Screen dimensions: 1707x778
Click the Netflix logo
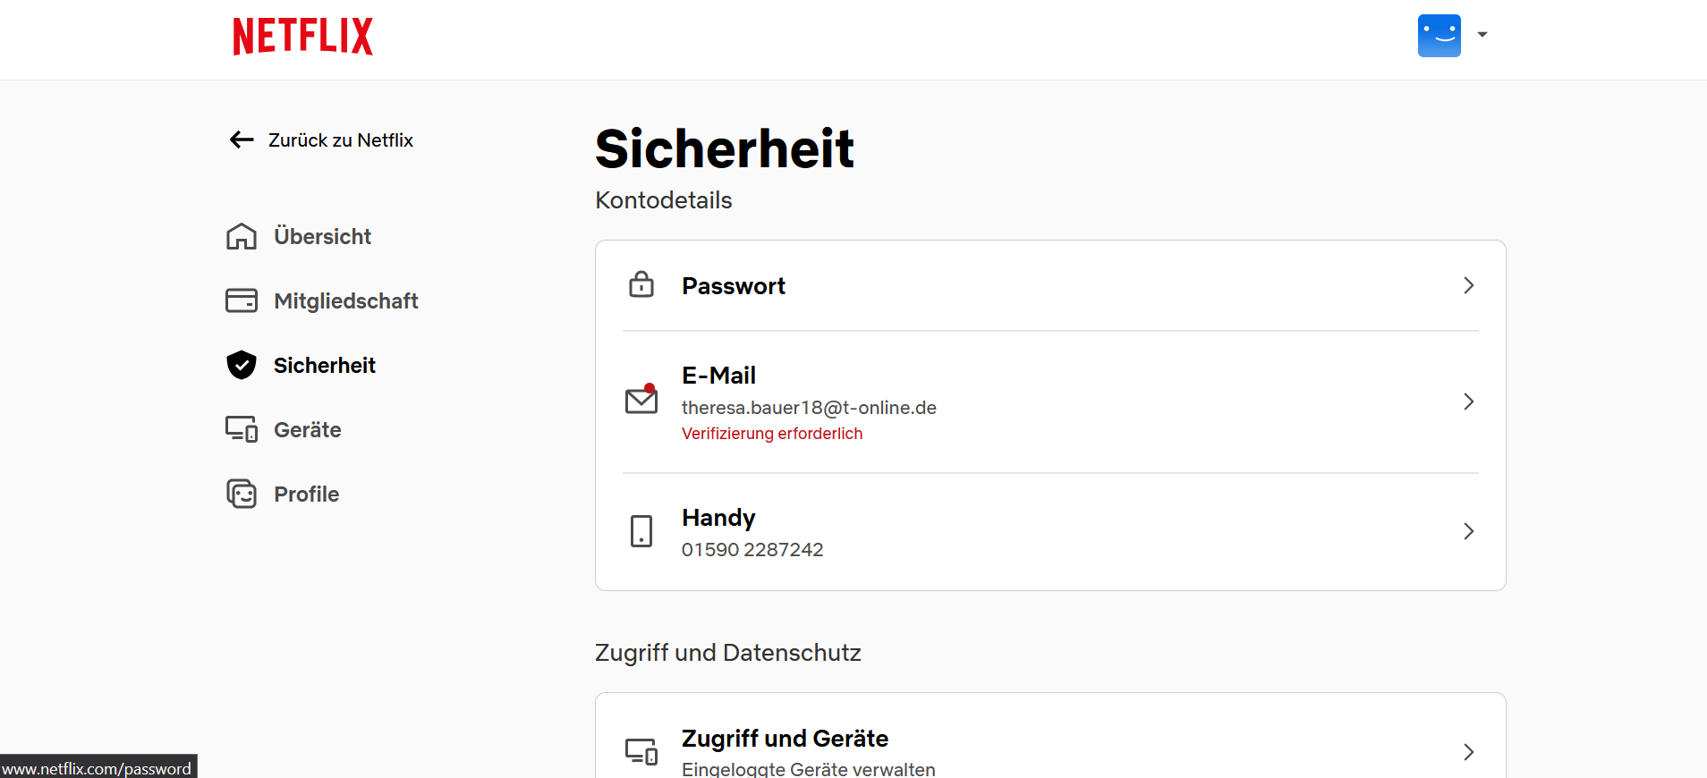click(x=302, y=37)
